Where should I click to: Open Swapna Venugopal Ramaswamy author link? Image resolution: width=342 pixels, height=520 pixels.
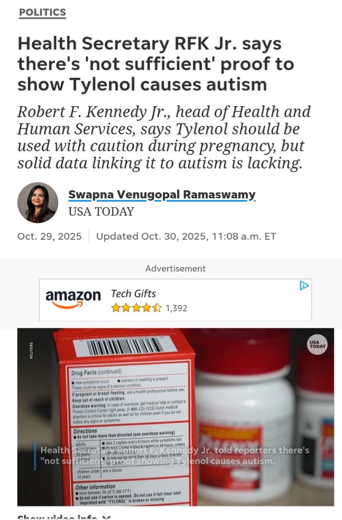point(162,194)
